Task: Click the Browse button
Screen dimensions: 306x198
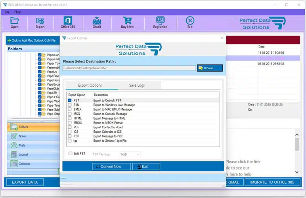Action: [x=210, y=68]
